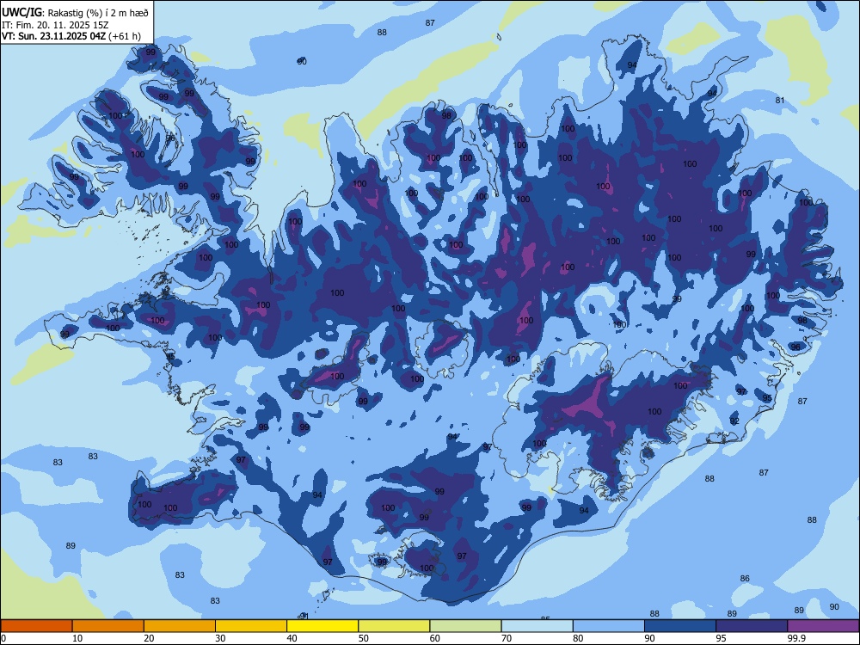Click the 0–10 dark orange legend swatch
The width and height of the screenshot is (860, 645).
tap(36, 626)
